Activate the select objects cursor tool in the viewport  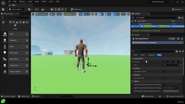coord(80,14)
